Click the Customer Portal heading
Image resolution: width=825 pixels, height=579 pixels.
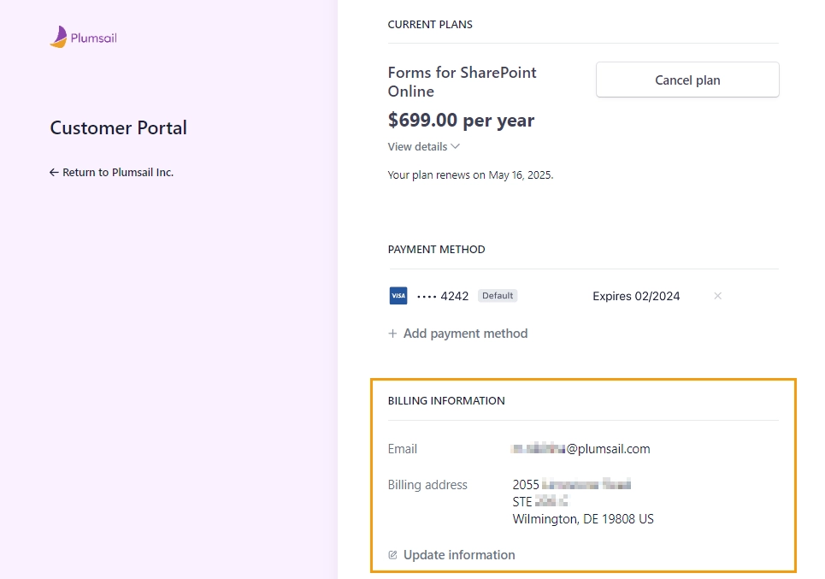coord(118,128)
